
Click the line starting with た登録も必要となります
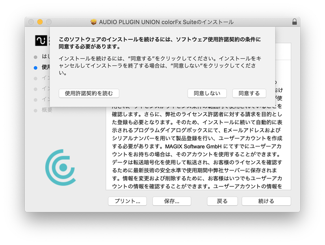click(197, 122)
